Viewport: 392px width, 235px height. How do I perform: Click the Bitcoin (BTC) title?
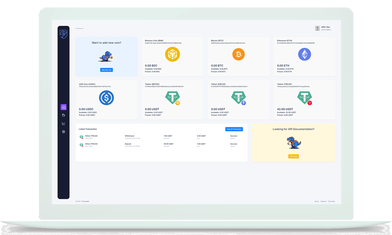217,40
